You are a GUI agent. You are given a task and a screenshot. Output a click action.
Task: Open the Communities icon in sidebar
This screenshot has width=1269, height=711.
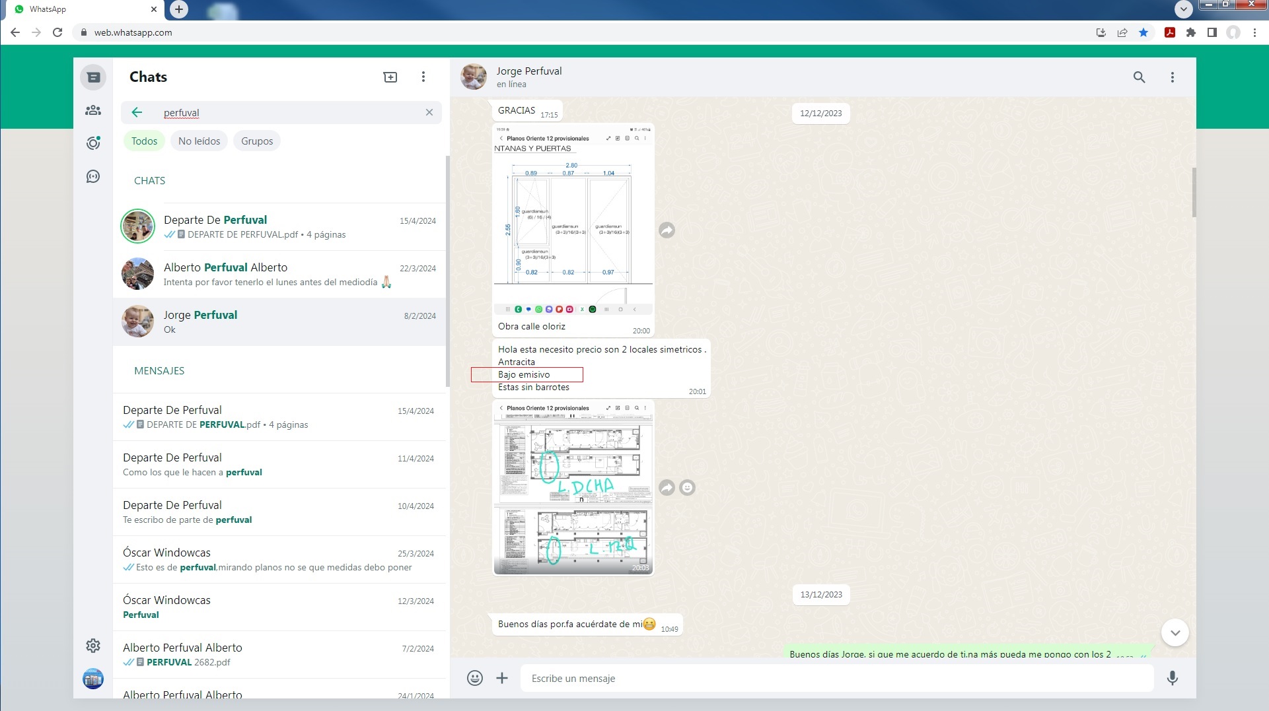coord(93,110)
